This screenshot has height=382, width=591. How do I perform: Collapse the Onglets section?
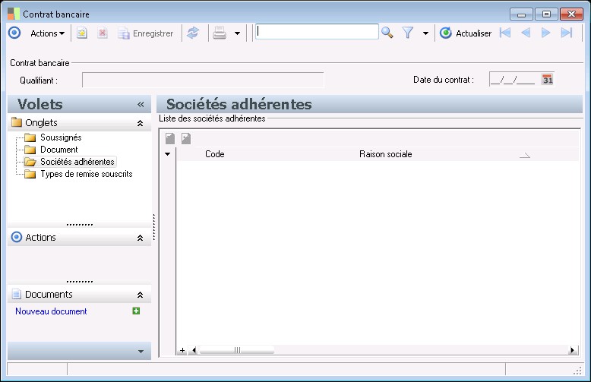(140, 123)
